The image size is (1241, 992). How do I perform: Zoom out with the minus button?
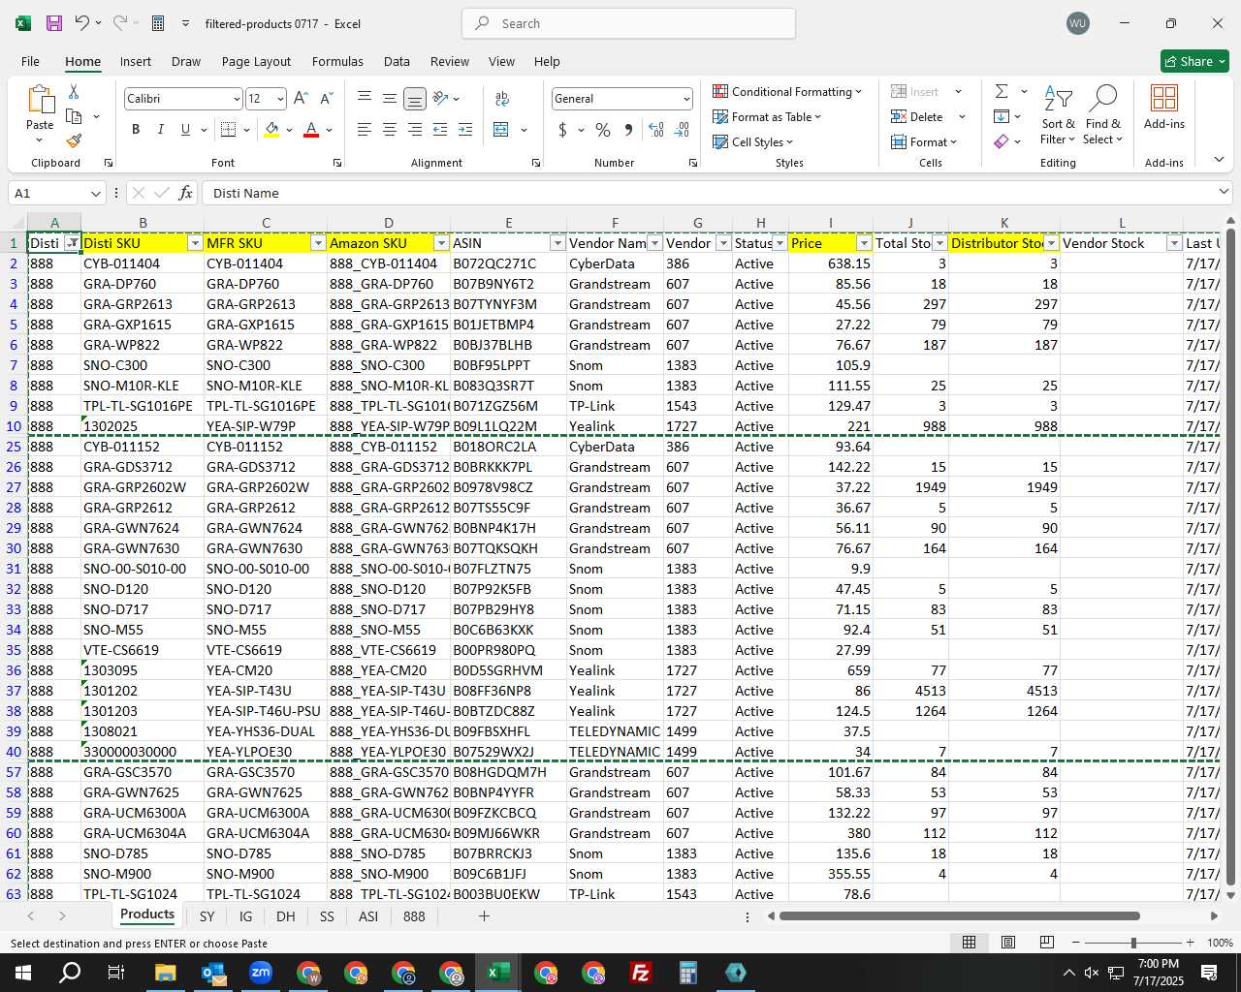point(1075,943)
